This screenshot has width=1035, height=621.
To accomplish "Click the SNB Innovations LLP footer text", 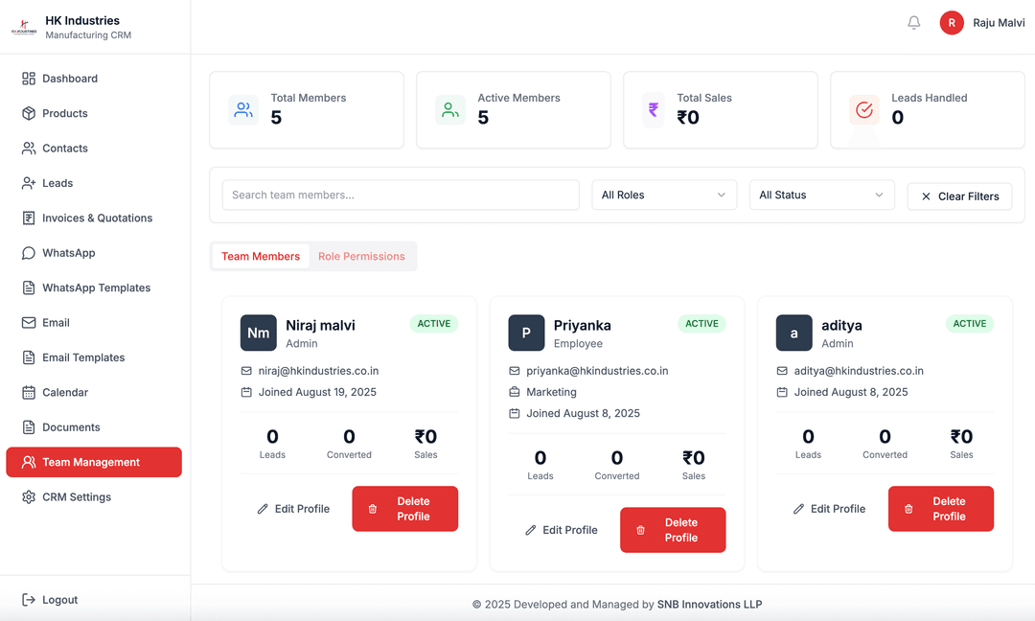I will pos(709,604).
